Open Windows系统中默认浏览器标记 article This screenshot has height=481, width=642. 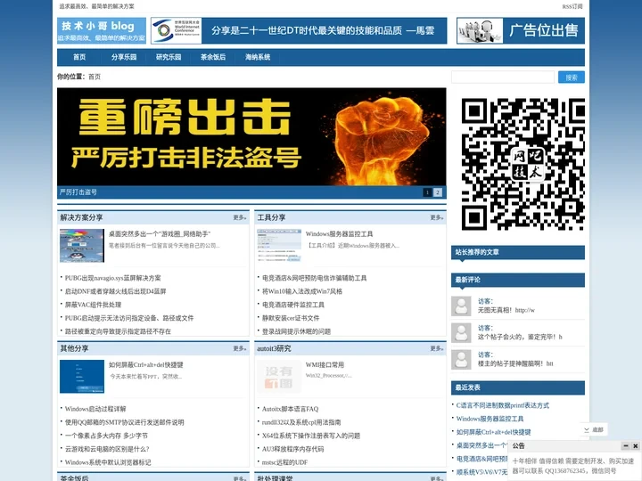(x=108, y=462)
